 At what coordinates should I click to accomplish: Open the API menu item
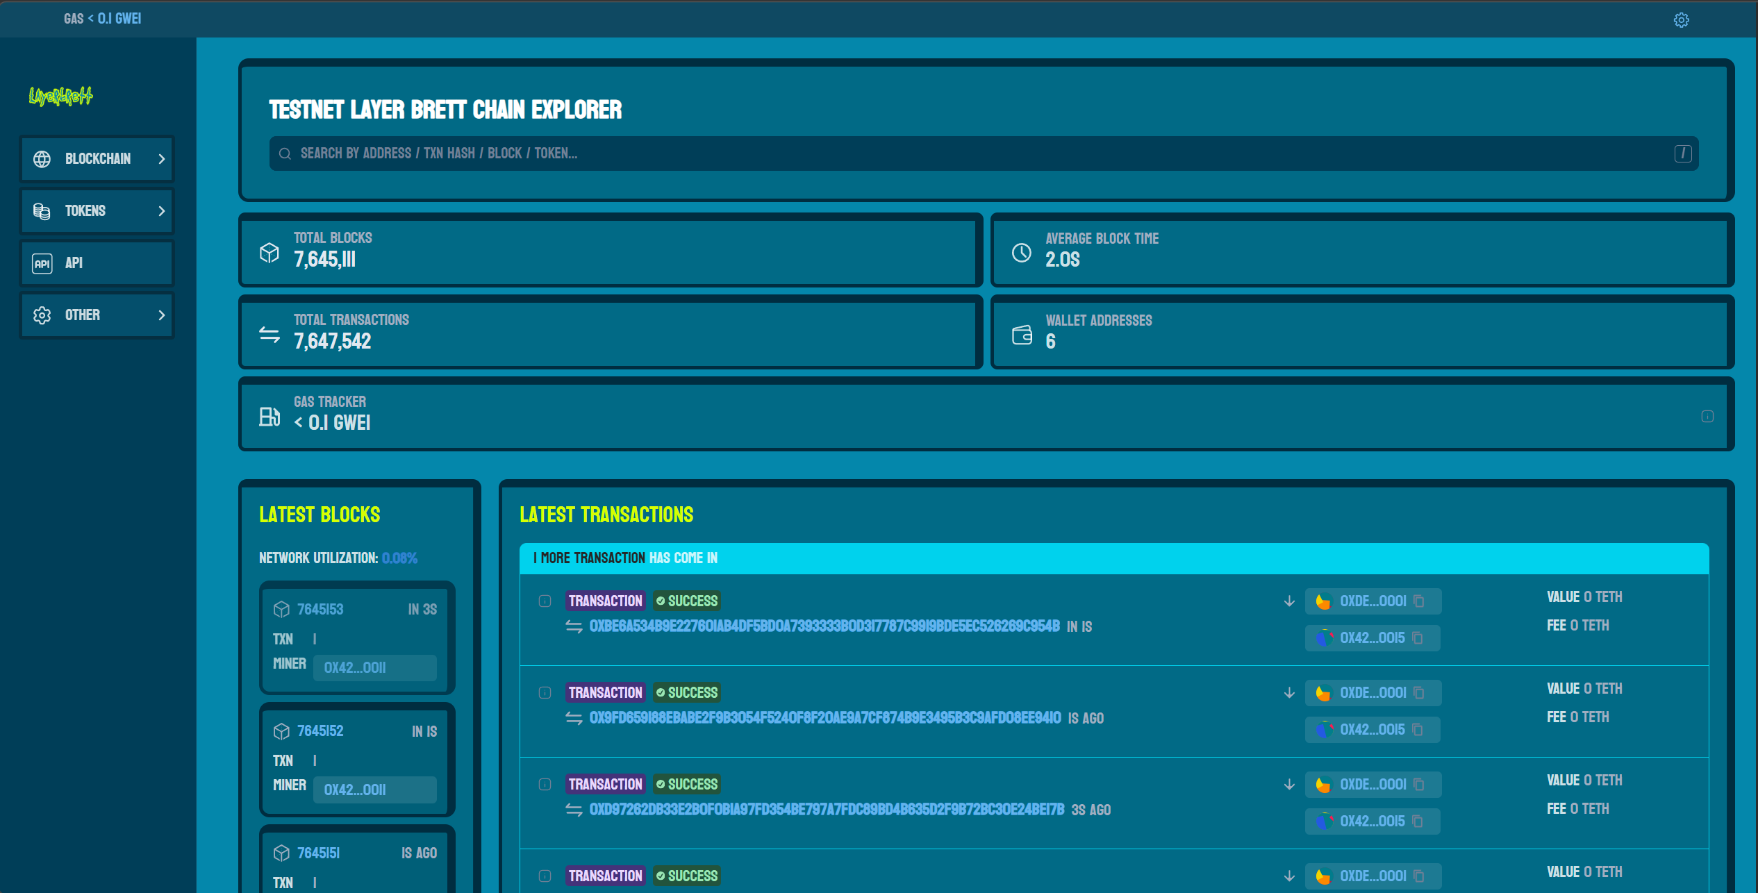pos(97,263)
